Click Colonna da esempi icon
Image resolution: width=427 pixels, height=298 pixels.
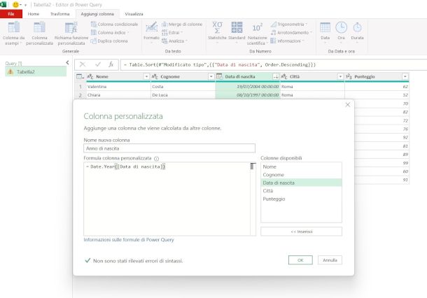[13, 27]
